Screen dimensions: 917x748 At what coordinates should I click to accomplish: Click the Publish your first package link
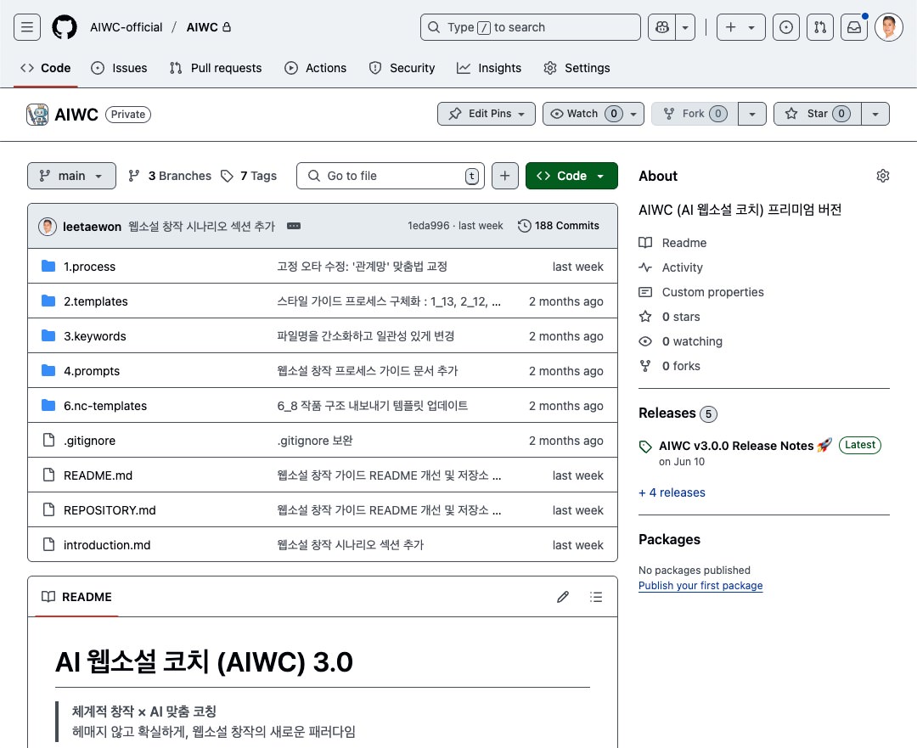700,585
